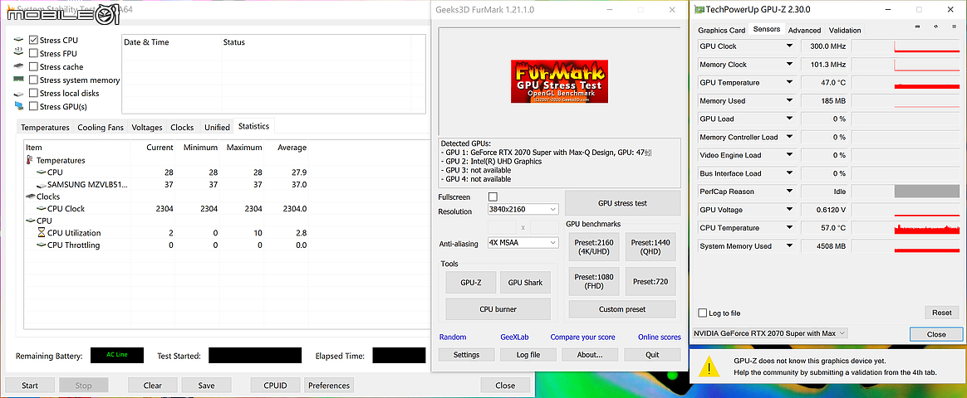
Task: Open Validation tab in GPU-Z
Action: tap(844, 30)
